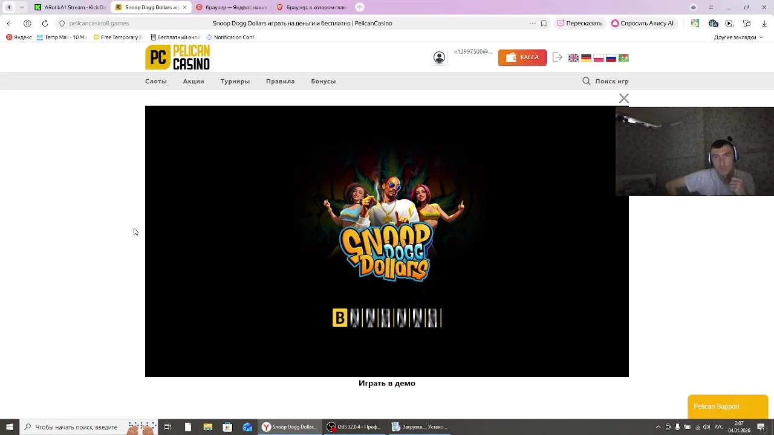774x435 pixels.
Task: Expand the tab group dropdown arrow
Action: pos(22,7)
